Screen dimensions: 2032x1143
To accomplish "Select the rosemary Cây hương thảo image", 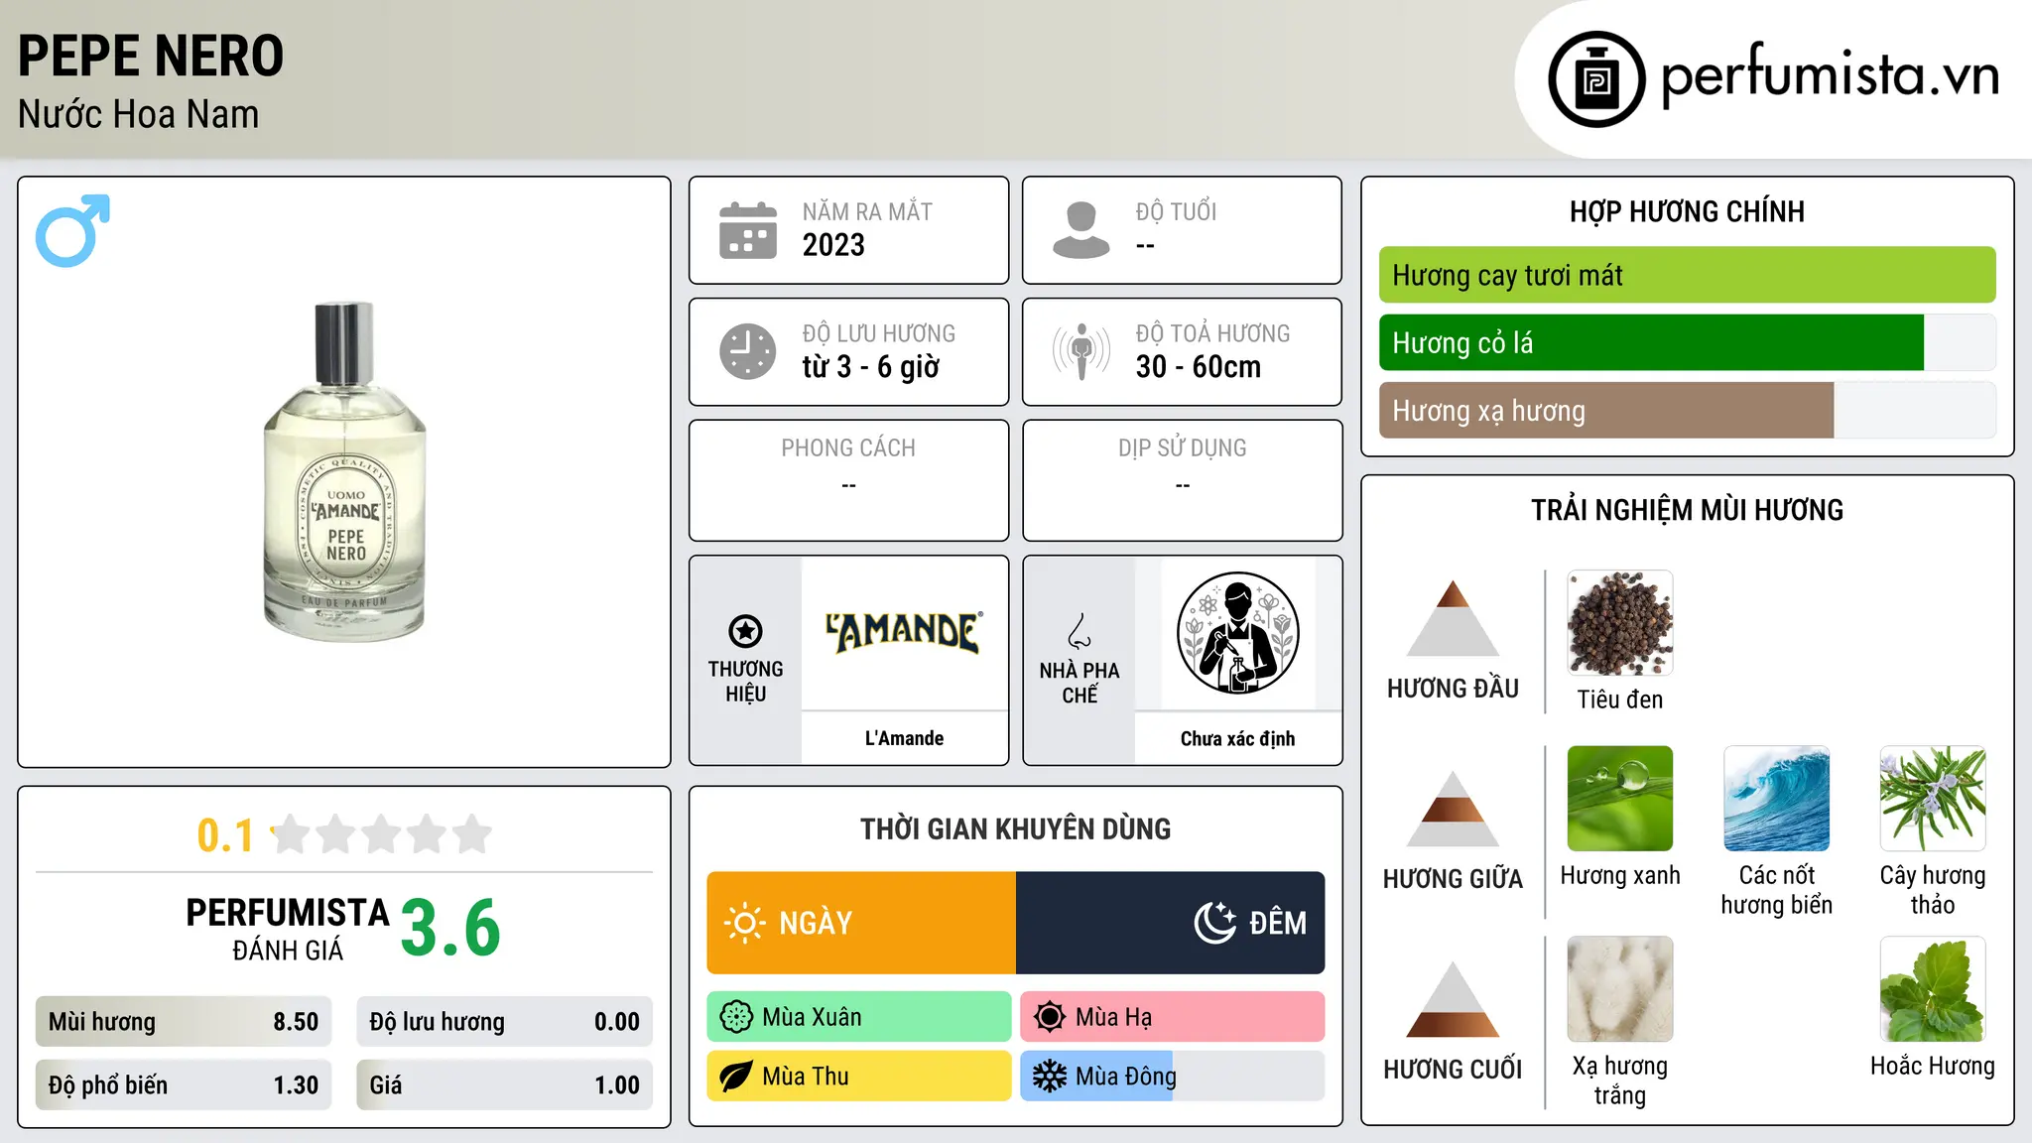I will pyautogui.click(x=1933, y=799).
